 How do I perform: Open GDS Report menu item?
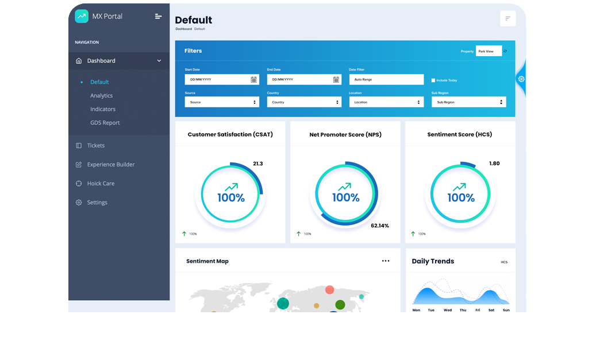click(x=105, y=123)
